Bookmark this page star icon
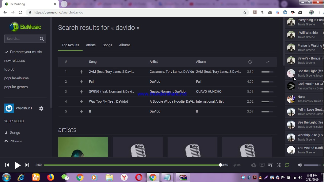 245,12
